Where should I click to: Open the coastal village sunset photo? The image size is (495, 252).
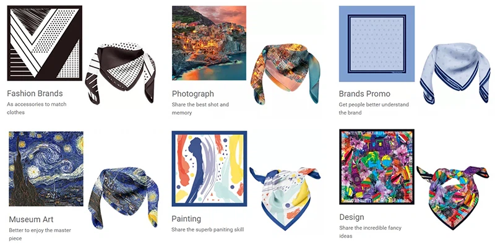click(x=209, y=43)
